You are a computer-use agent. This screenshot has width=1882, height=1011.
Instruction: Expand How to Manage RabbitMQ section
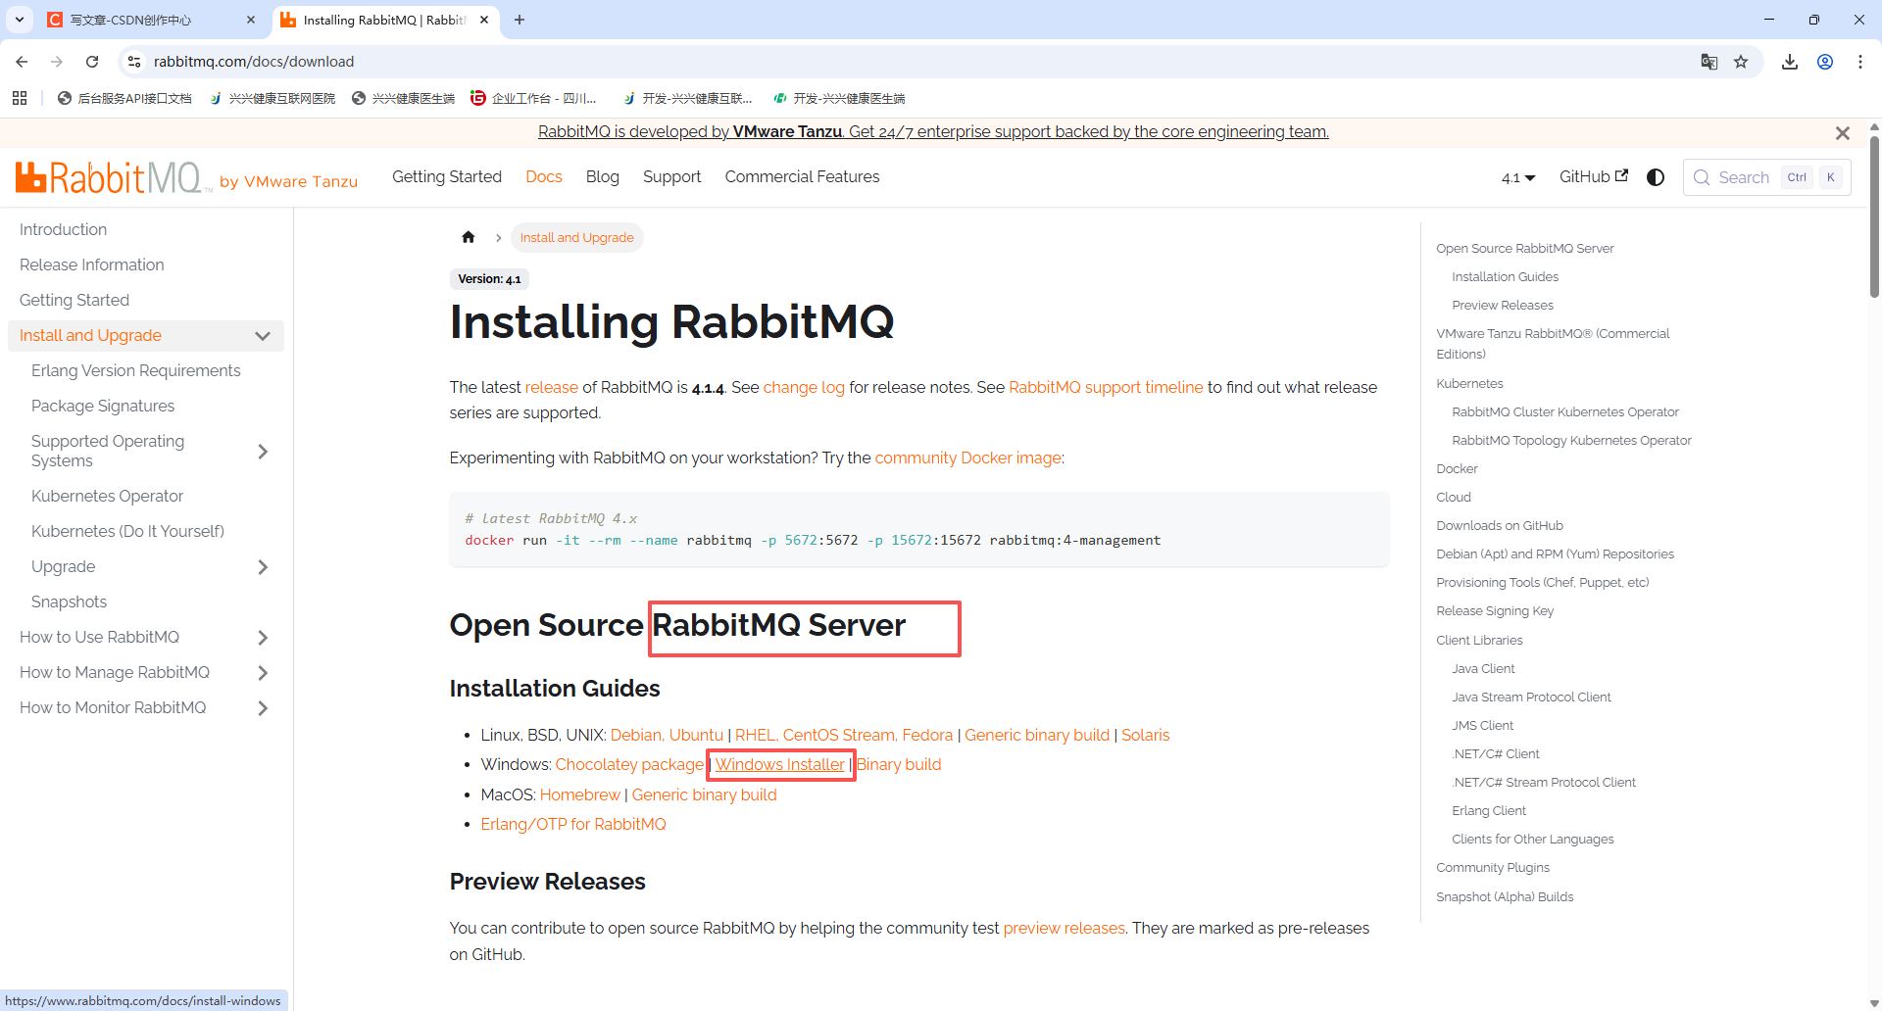click(x=263, y=673)
